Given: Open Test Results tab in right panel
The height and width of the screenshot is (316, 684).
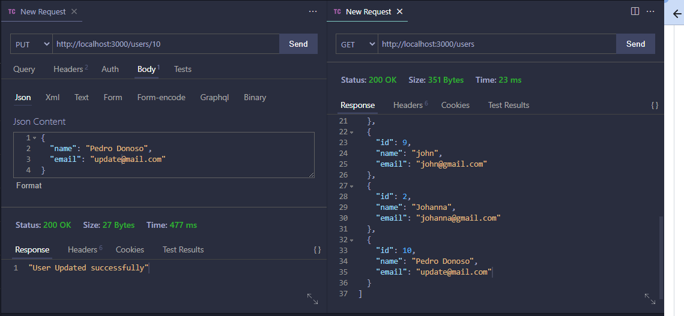Looking at the screenshot, I should 509,105.
